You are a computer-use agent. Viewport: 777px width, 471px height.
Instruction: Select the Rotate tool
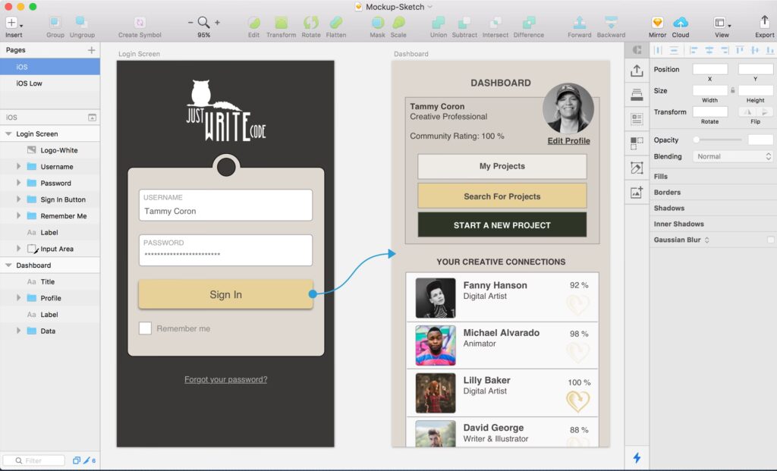[311, 24]
